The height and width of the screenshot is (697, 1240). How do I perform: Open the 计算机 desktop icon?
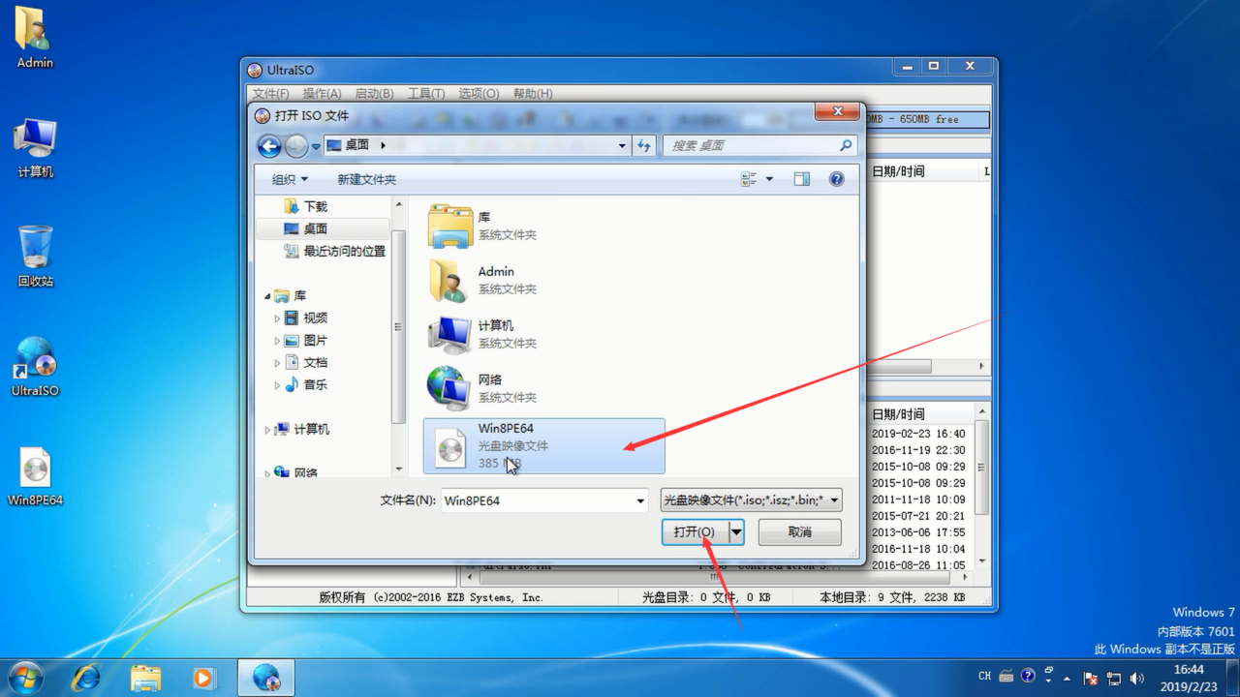35,148
